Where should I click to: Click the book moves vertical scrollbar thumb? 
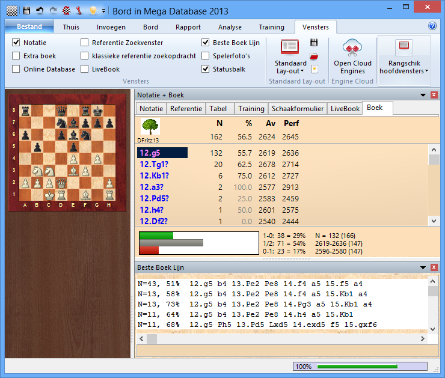[434, 159]
